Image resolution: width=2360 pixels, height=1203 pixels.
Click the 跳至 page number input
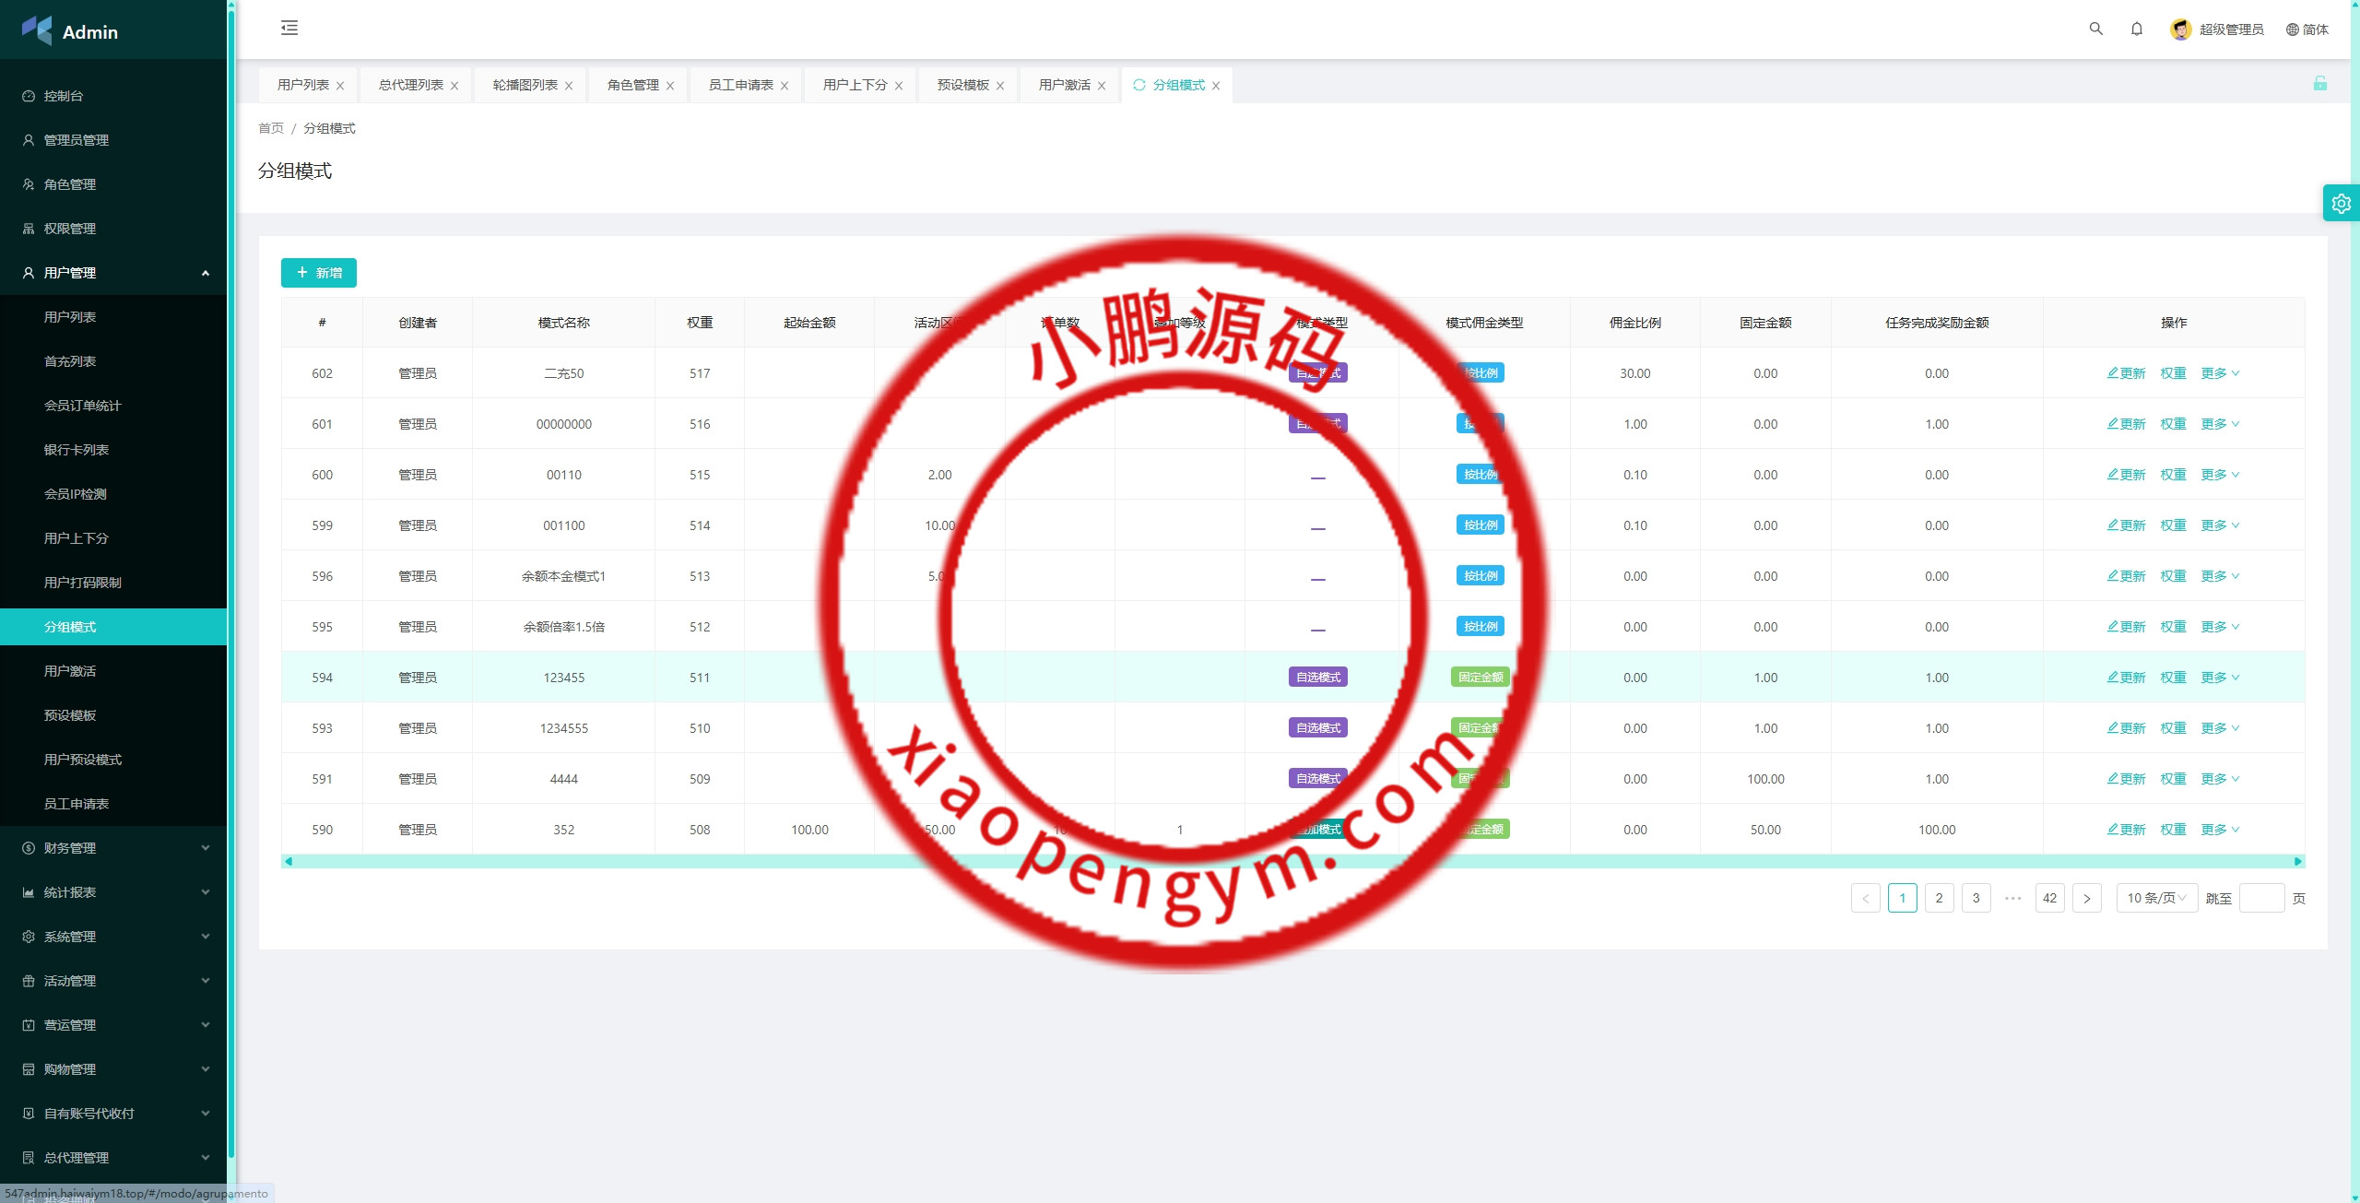(x=2260, y=898)
